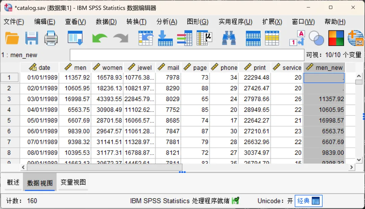The width and height of the screenshot is (365, 209).
Task: Select the print column header
Action: click(x=254, y=68)
